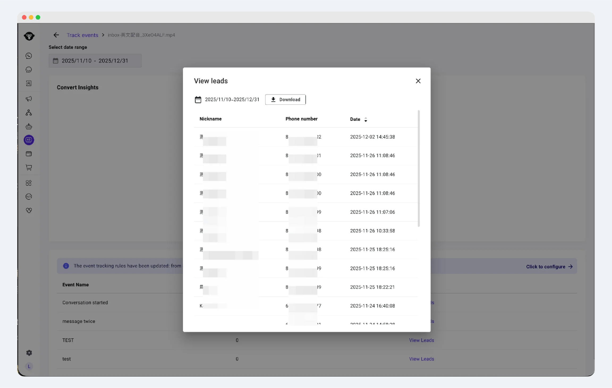Click the Conversation started event row
612x388 pixels.
coord(85,303)
